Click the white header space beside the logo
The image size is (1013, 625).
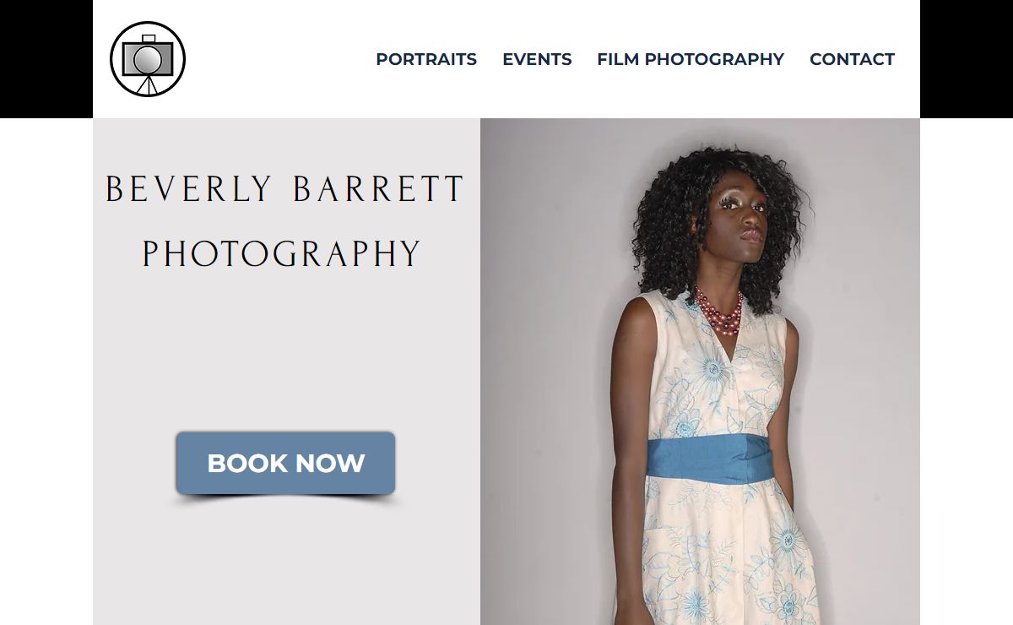click(279, 59)
